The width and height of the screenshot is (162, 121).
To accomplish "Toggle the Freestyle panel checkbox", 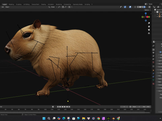I will [x=159, y=88].
